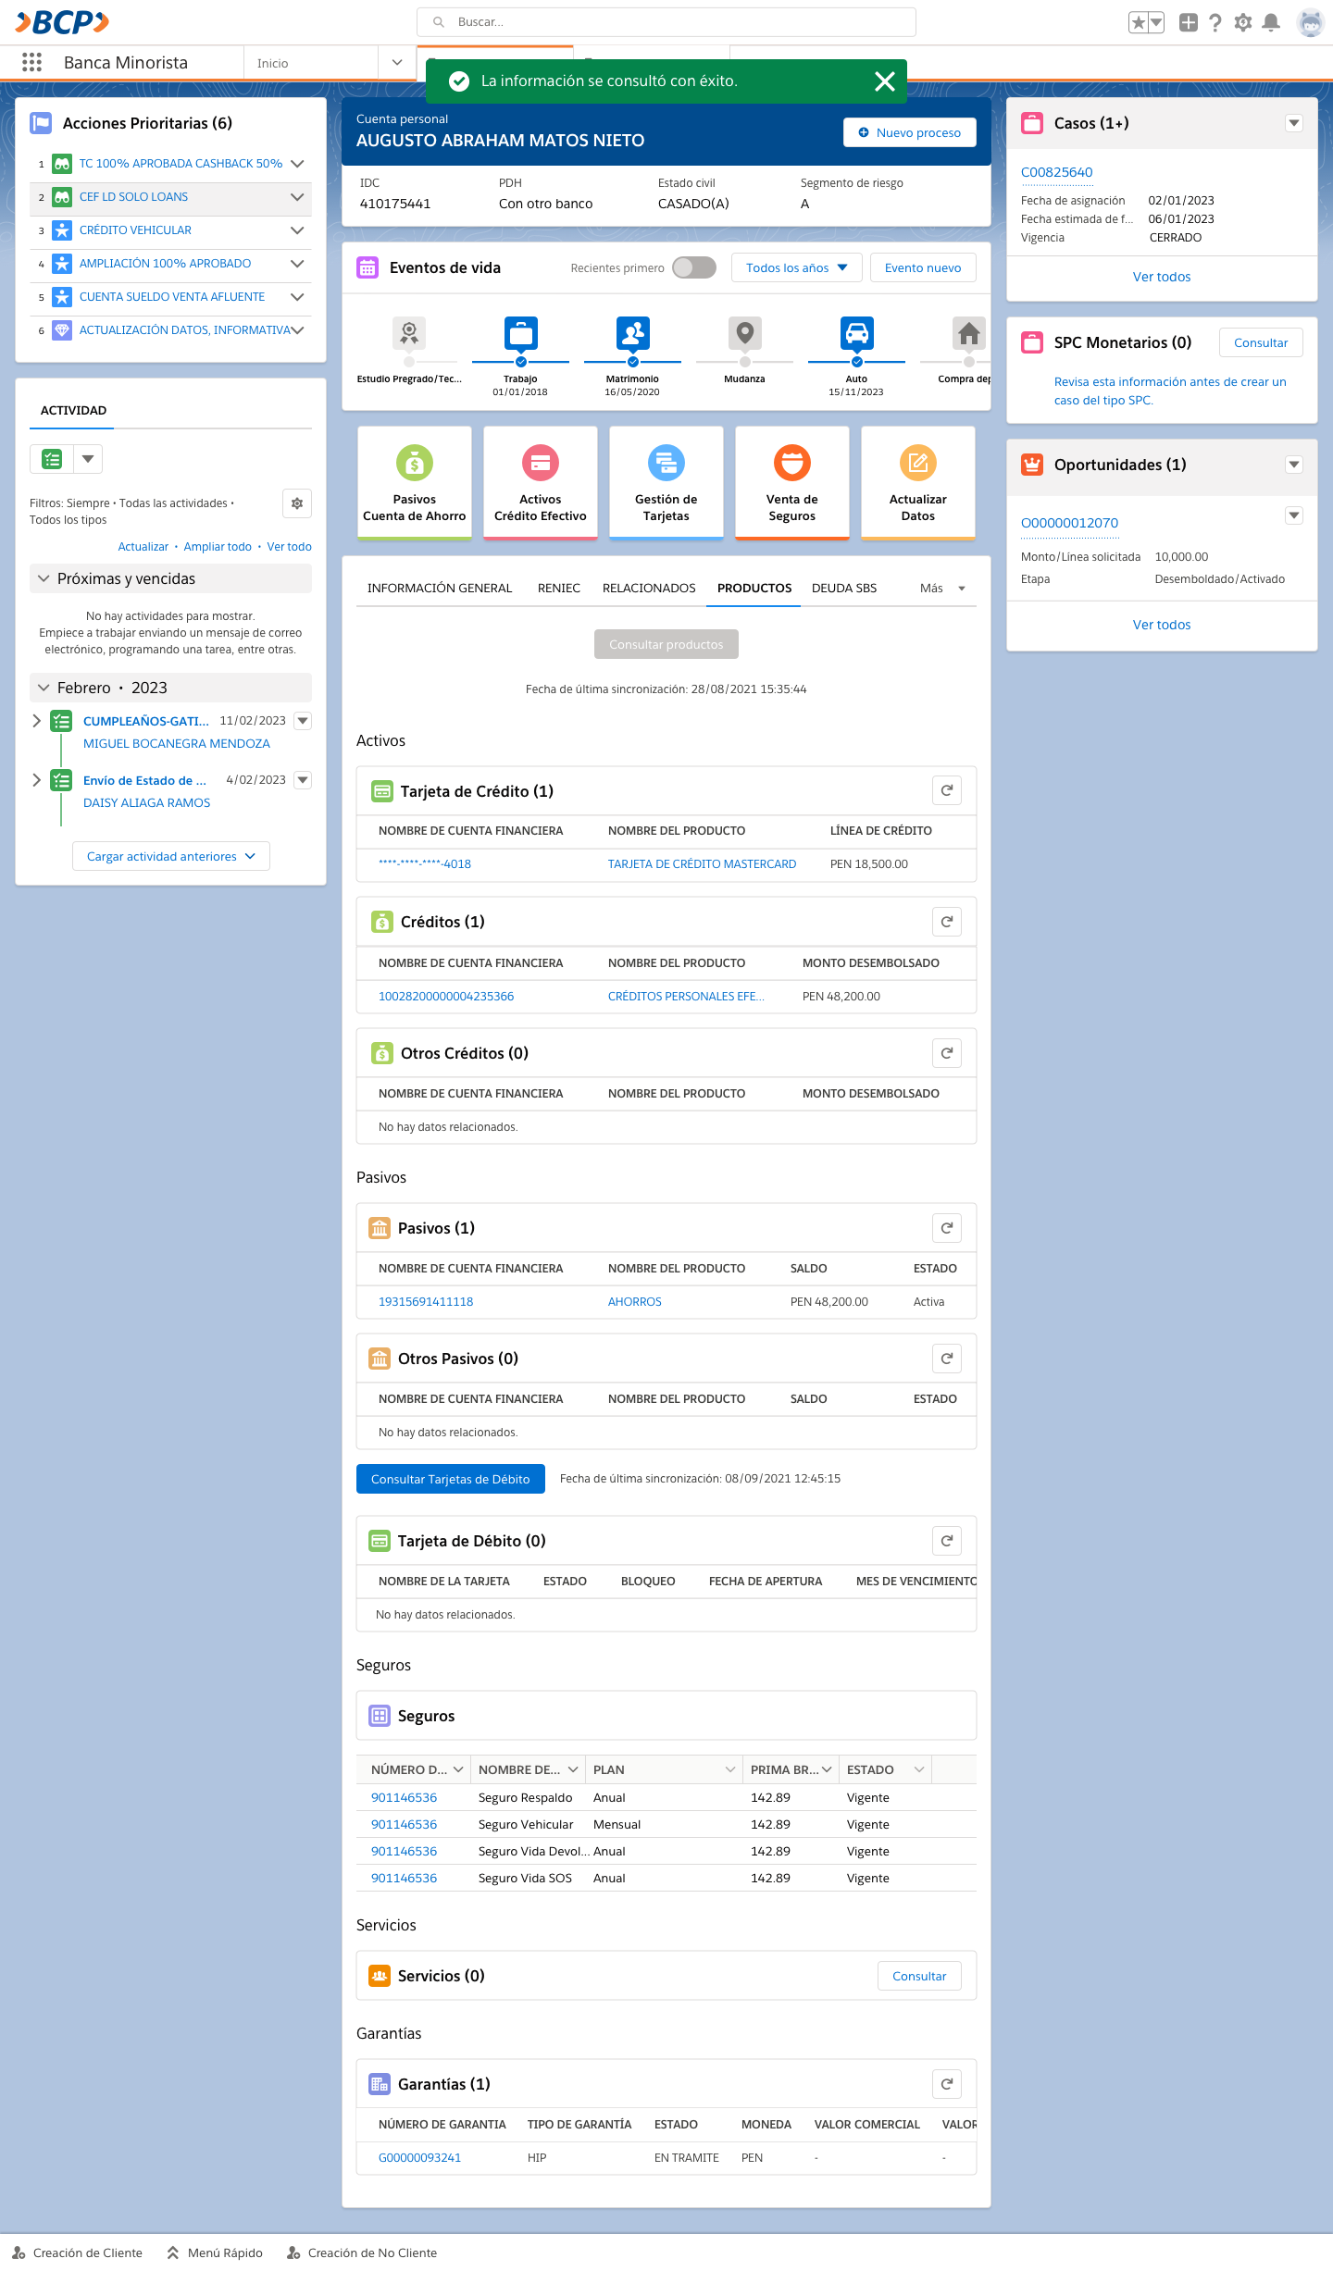Refresh the Garantías list
Image resolution: width=1333 pixels, height=2271 pixels.
click(x=947, y=2084)
